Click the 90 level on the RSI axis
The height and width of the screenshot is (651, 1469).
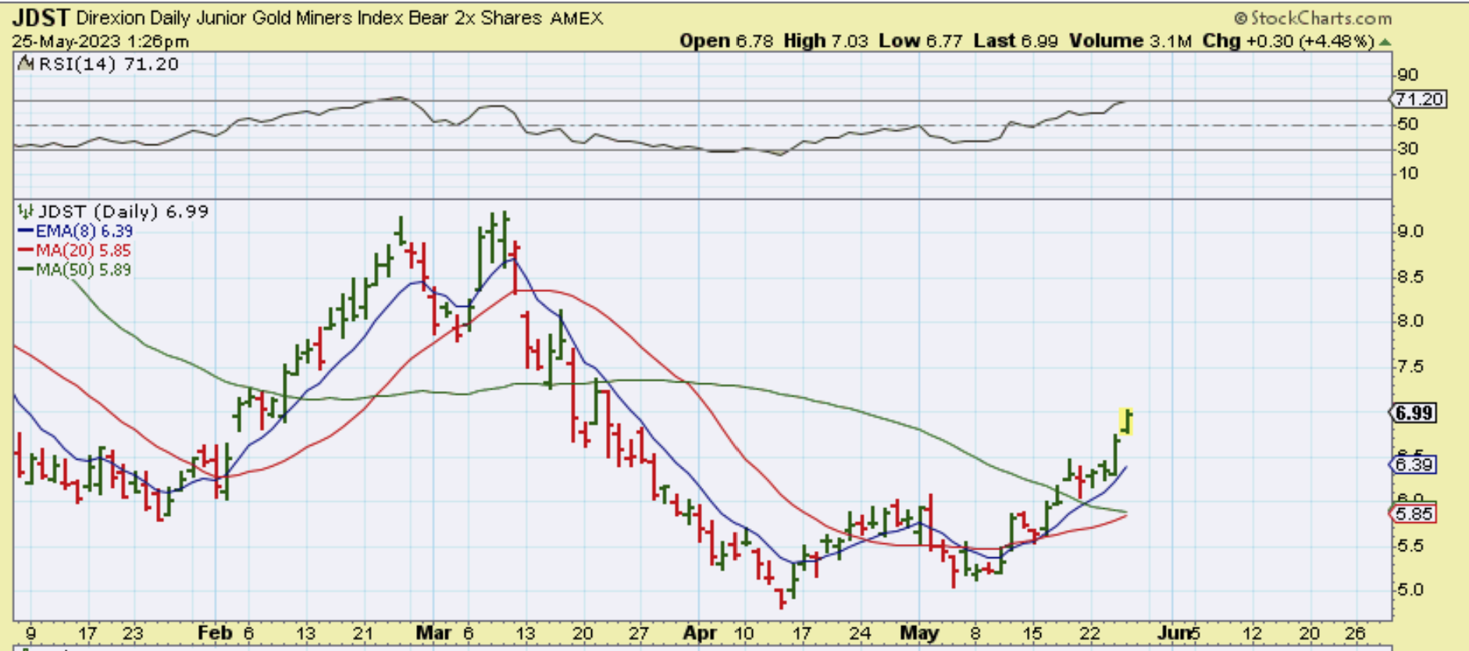coord(1408,75)
